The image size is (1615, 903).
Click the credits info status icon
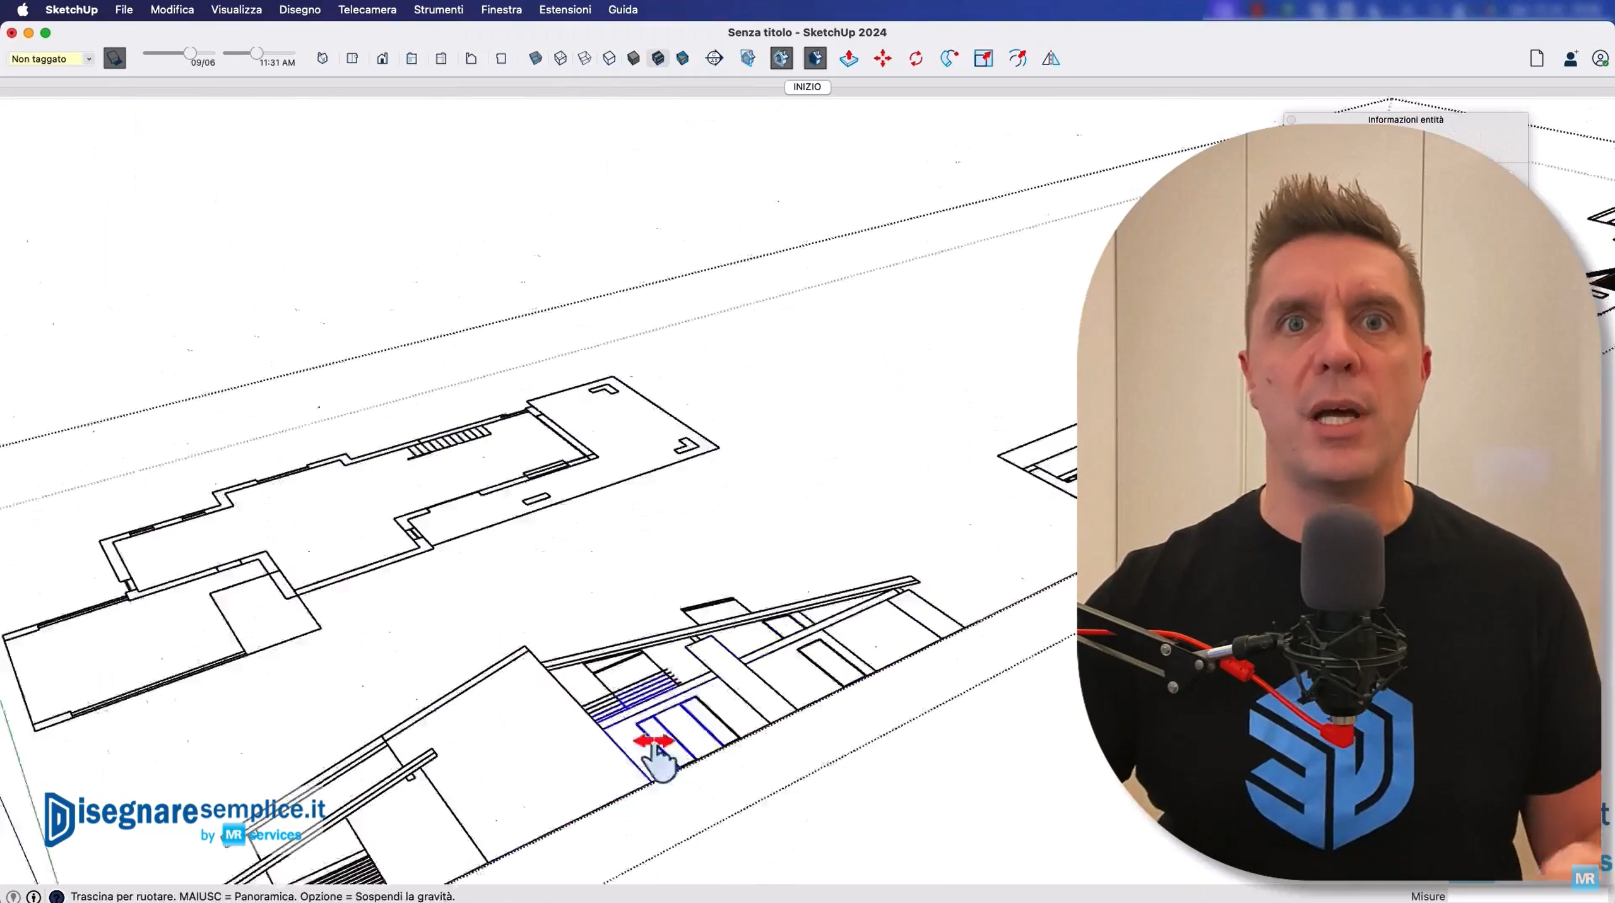coord(33,896)
